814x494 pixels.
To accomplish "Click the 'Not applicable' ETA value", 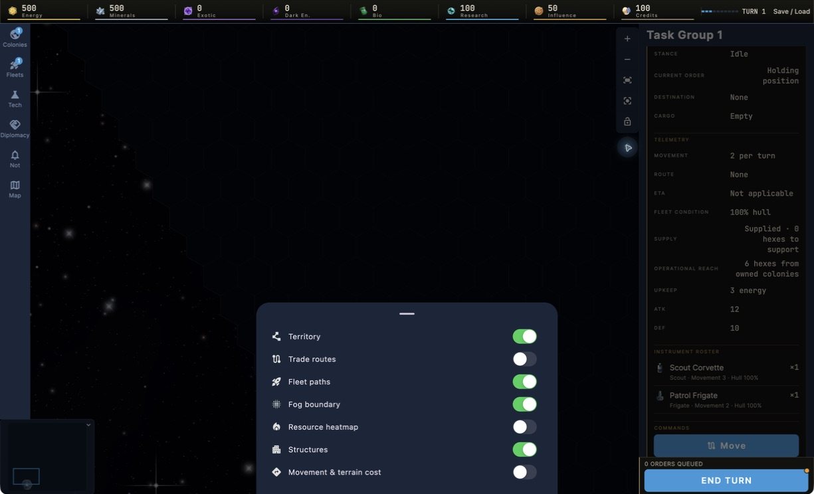I will click(762, 193).
